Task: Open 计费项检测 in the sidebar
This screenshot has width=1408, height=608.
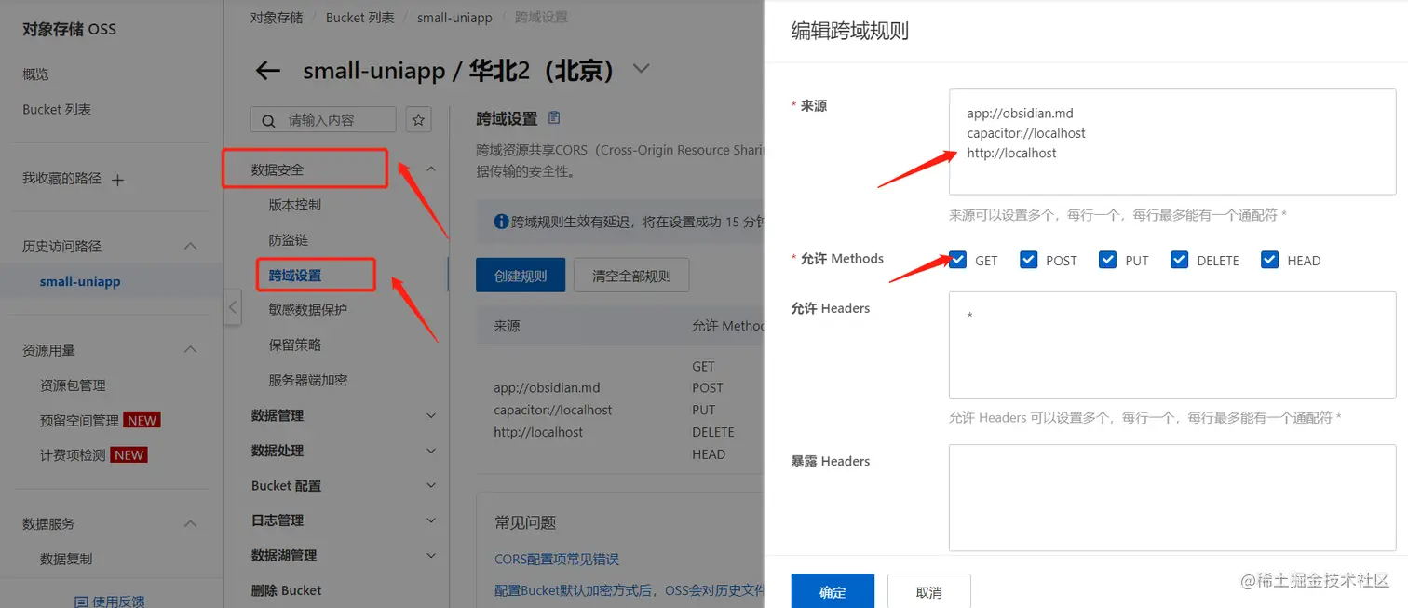Action: [74, 455]
